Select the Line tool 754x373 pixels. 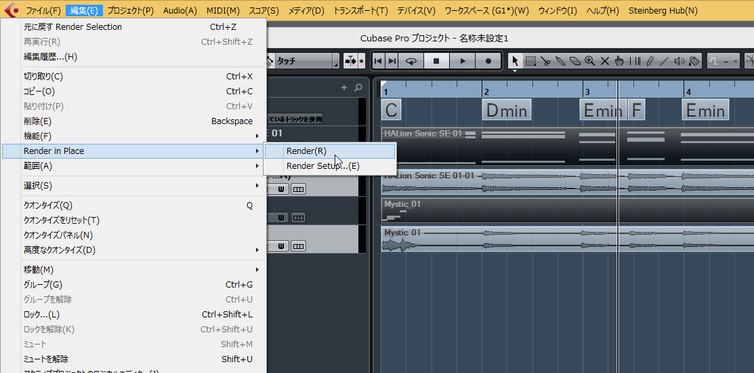665,61
